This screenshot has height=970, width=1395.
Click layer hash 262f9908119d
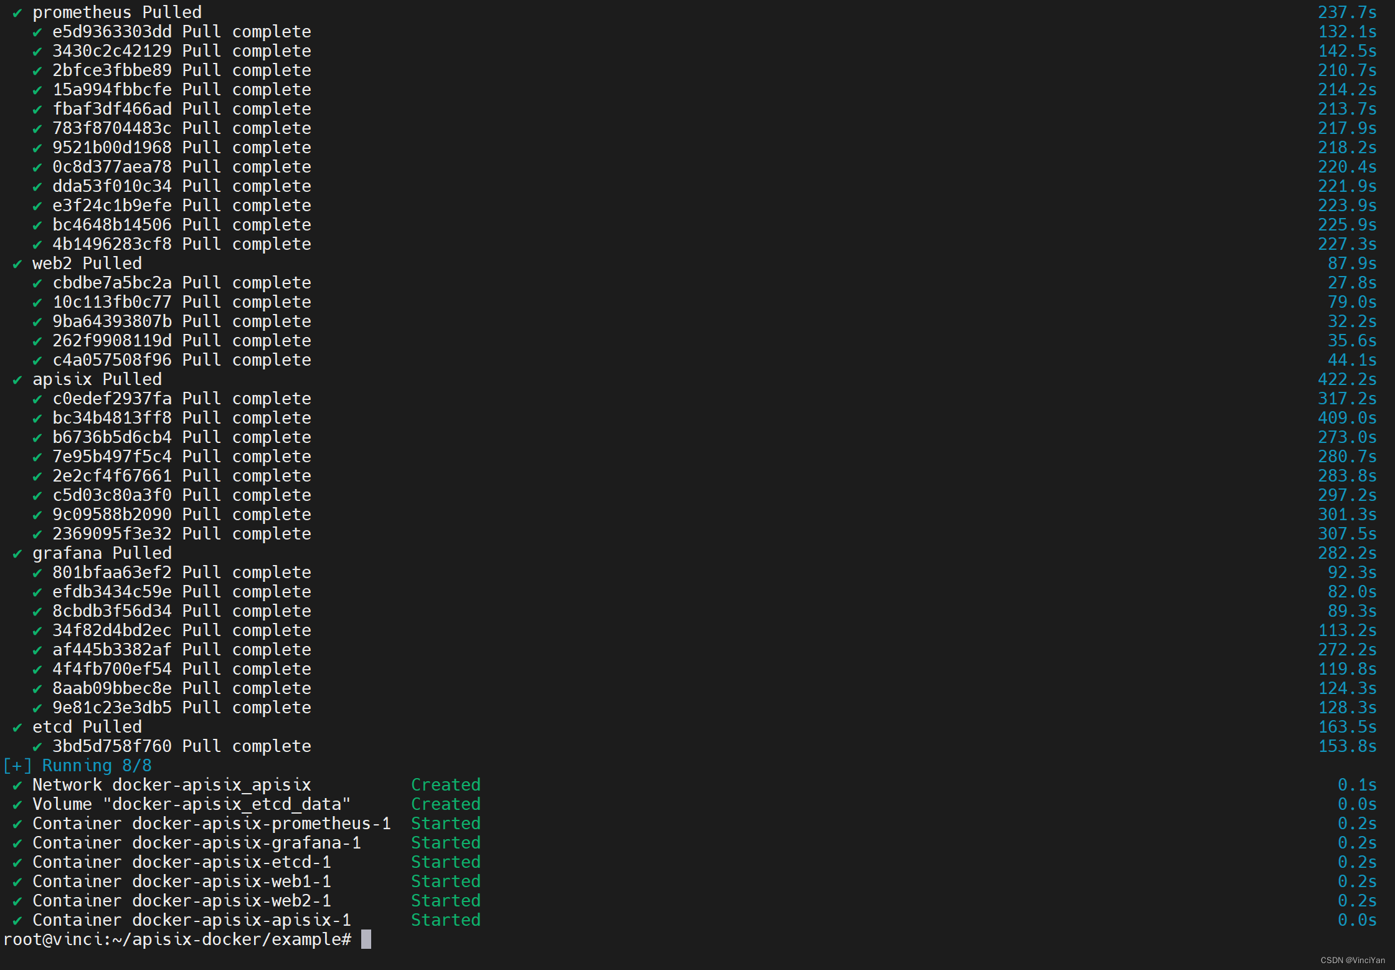point(112,341)
